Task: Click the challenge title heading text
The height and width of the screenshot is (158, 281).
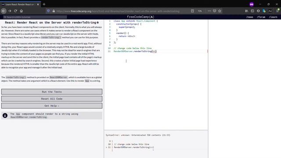Action: click(50, 22)
